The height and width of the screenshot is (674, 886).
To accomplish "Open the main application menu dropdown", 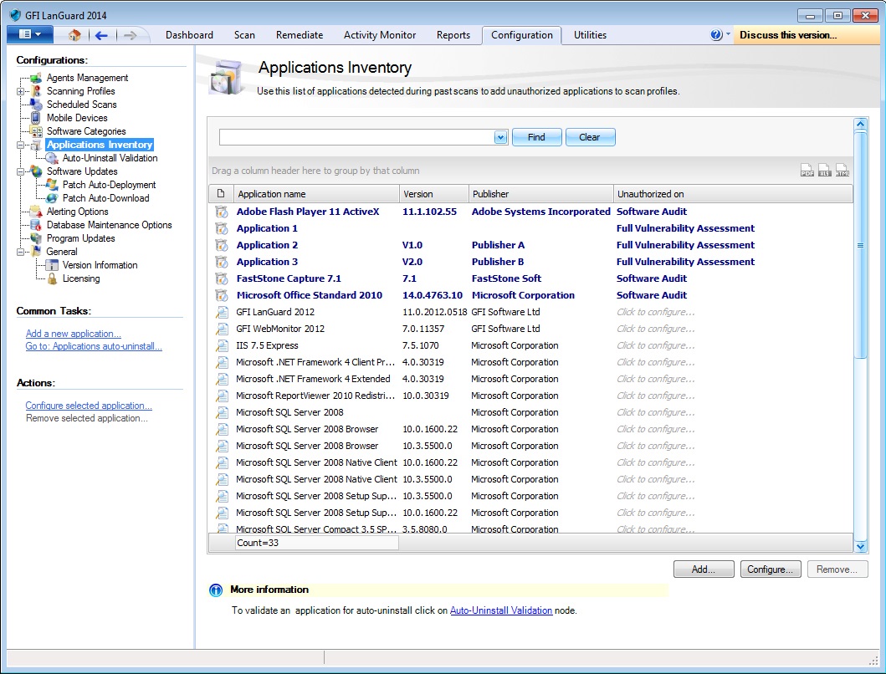I will 30,34.
